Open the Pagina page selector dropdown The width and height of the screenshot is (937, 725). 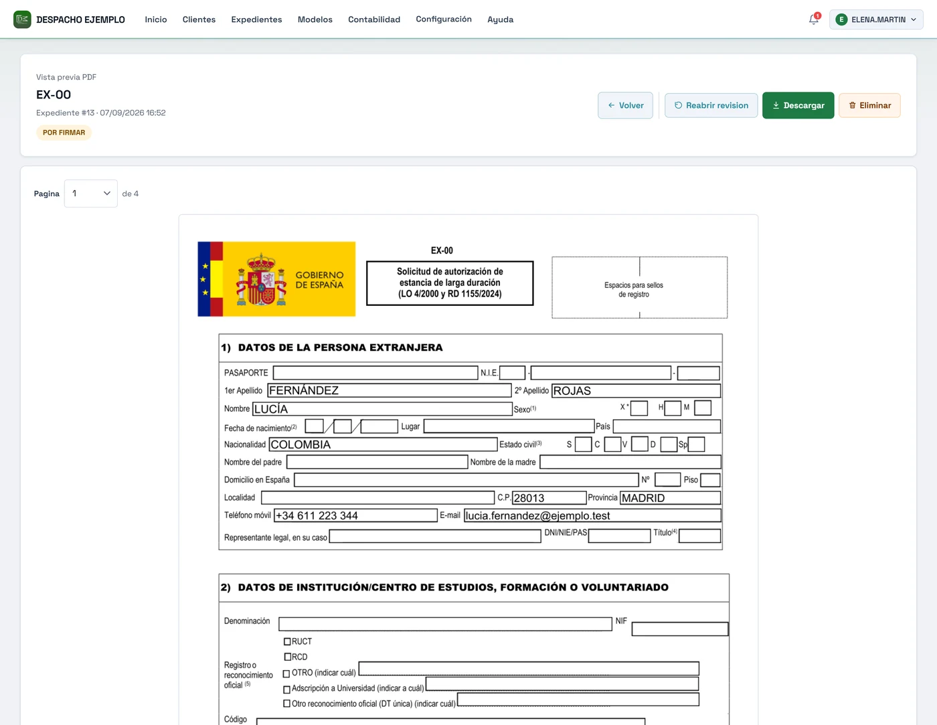[x=91, y=193]
